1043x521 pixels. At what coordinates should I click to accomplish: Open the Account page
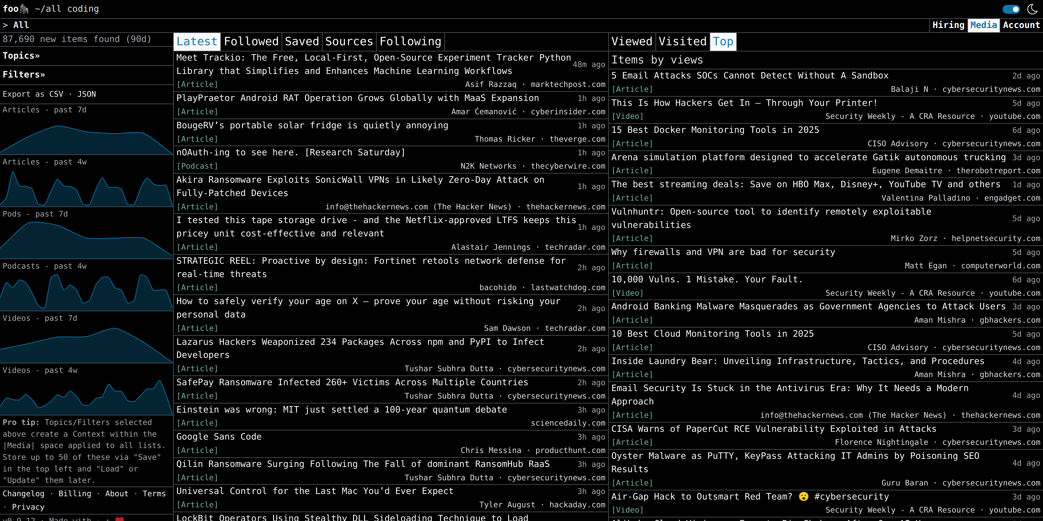click(x=1021, y=25)
